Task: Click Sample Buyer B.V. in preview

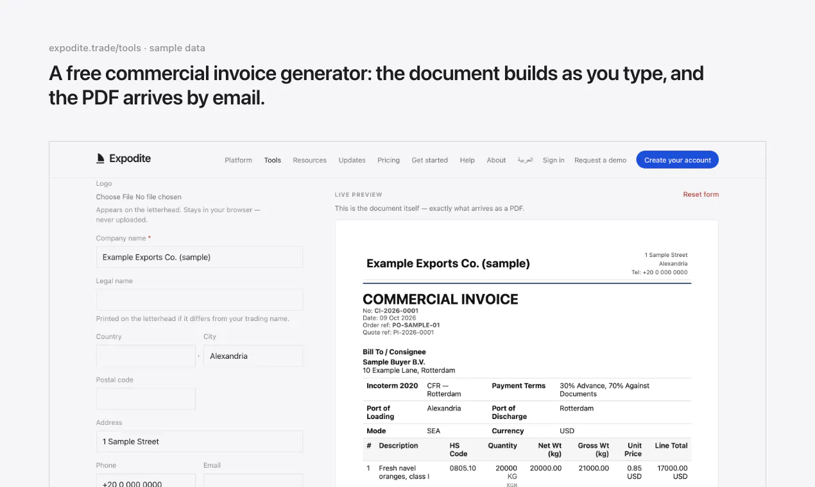Action: [x=393, y=362]
